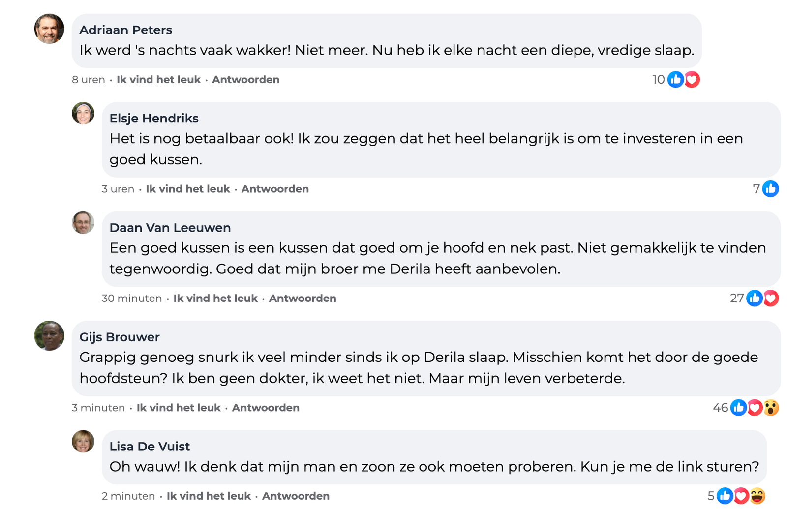The height and width of the screenshot is (509, 787).
Task: Click the laughing emoji on Lisa De Vuist's comment
Action: 757,496
